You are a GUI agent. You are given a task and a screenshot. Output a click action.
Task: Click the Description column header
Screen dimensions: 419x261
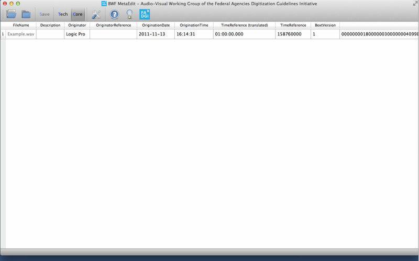click(x=50, y=25)
